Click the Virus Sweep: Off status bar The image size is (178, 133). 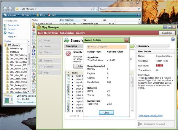(x=107, y=47)
